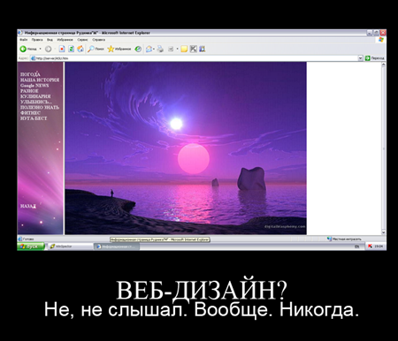Click the grey crossed-tools toolbar icon
398x341 pixels.
click(x=193, y=49)
